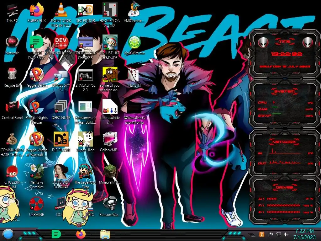This screenshot has height=241, width=321.
Task: Click the SYSTEM header on the widget
Action: pyautogui.click(x=285, y=91)
